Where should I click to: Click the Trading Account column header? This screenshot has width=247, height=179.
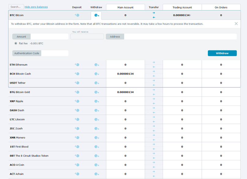pyautogui.click(x=182, y=7)
